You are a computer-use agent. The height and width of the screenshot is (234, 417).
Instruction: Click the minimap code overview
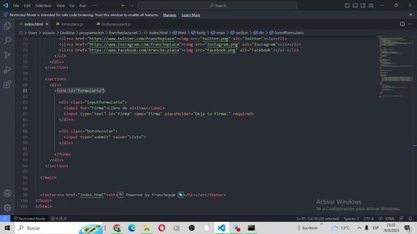395,66
